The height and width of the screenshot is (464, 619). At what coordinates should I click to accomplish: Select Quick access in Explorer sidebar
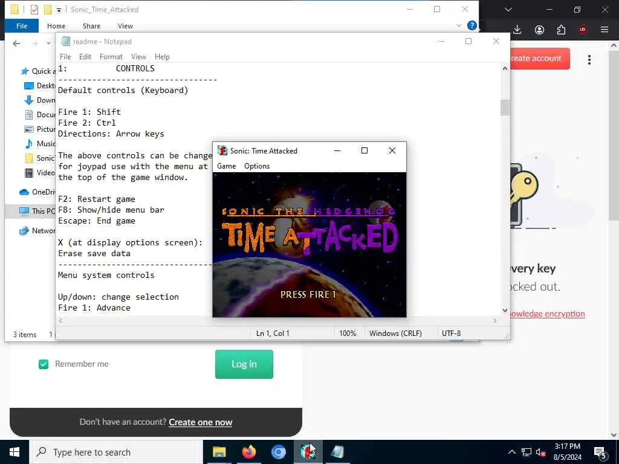point(37,71)
